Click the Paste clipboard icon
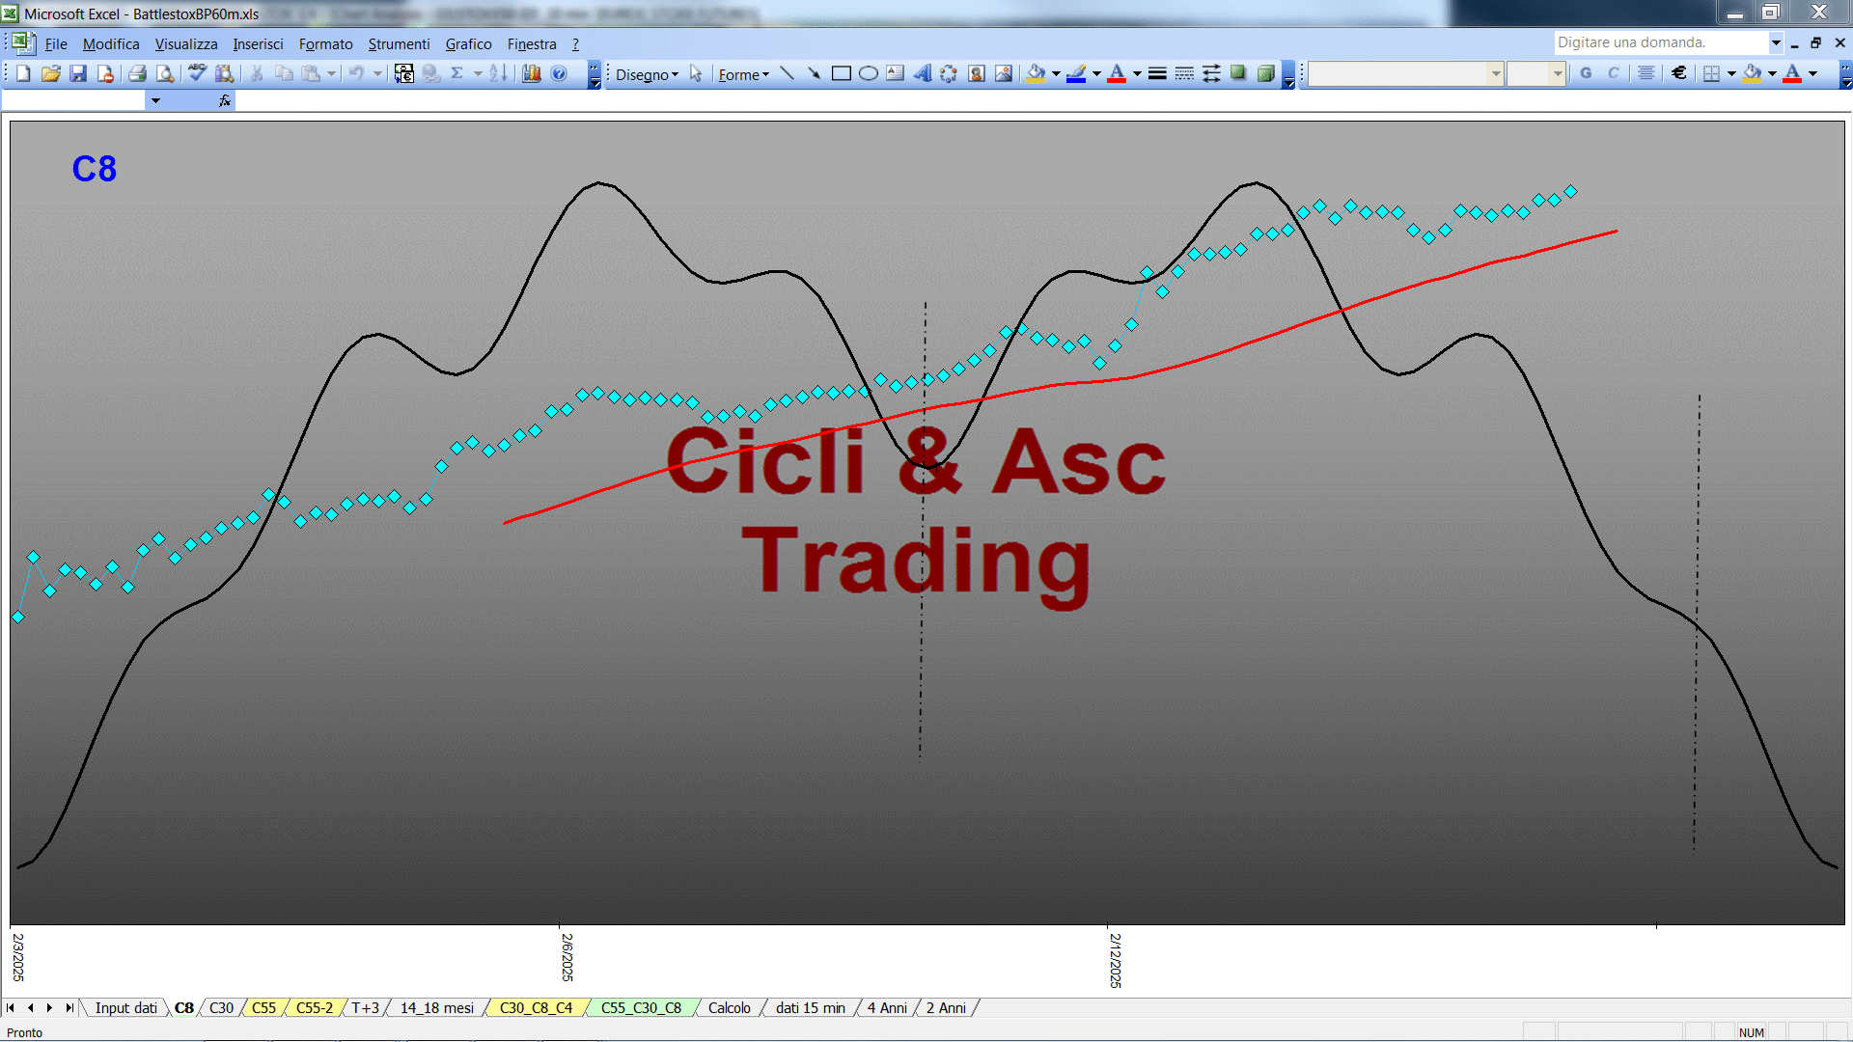 [x=311, y=73]
